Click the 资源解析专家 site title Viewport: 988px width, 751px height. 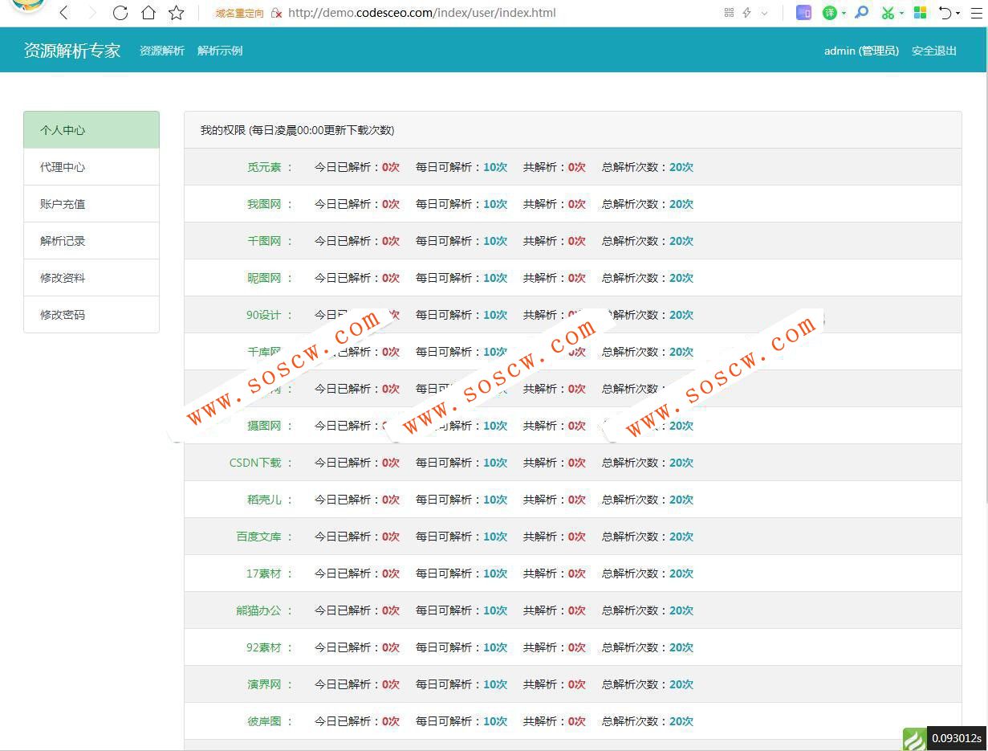click(x=72, y=51)
